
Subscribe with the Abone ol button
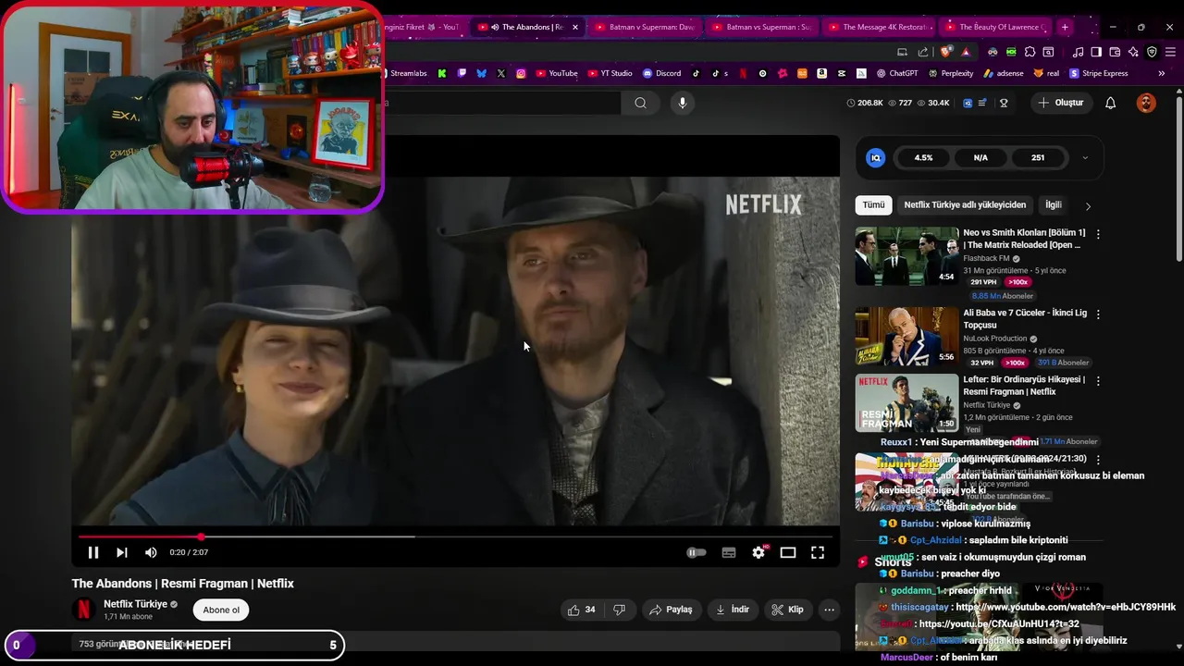point(221,610)
